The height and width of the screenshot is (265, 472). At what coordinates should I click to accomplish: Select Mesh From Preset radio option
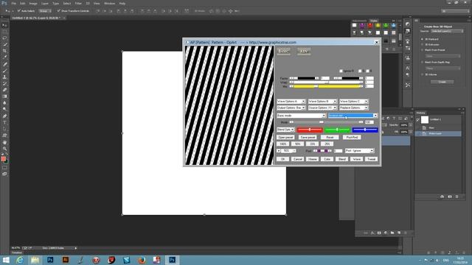[x=422, y=50]
